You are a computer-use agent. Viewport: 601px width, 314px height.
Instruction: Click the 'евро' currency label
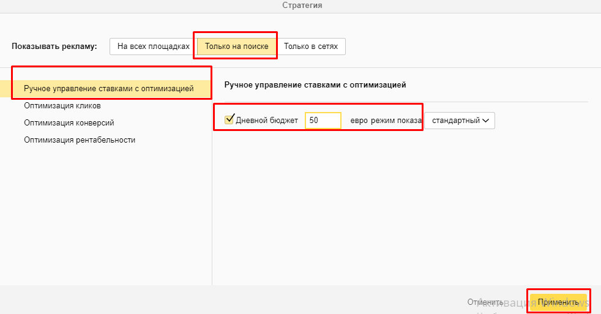coord(359,121)
